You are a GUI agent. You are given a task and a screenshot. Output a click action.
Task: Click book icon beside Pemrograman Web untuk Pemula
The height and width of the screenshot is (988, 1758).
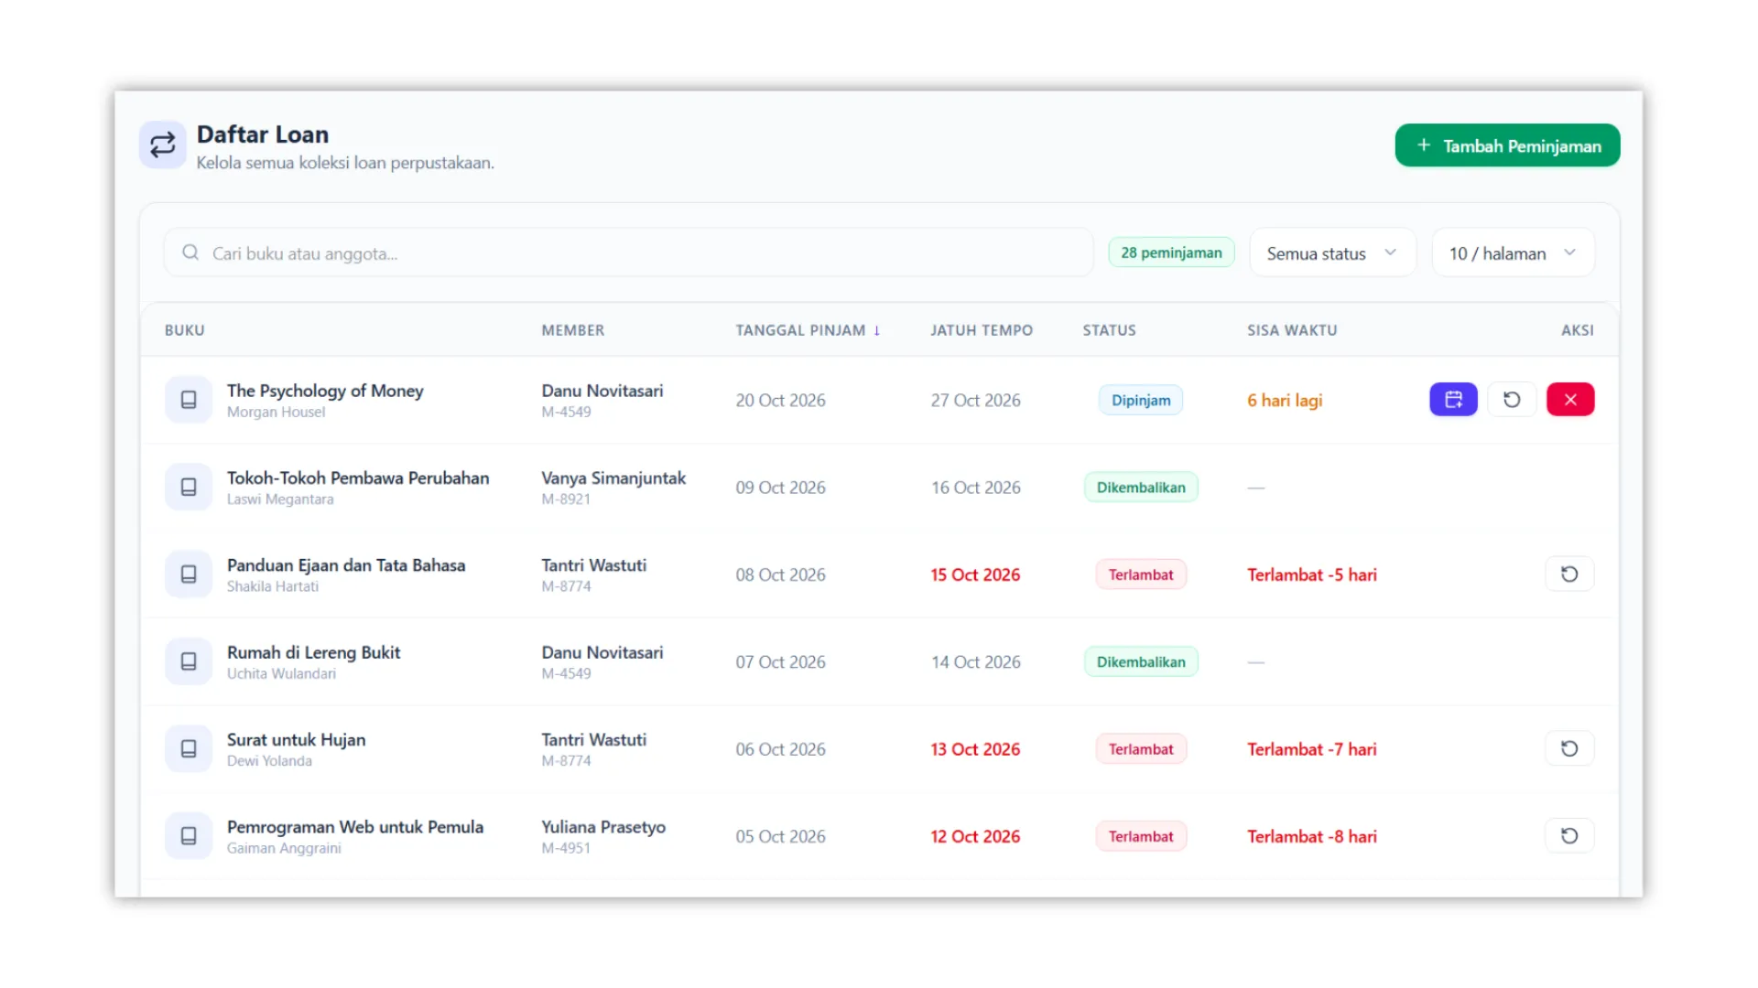(x=189, y=836)
